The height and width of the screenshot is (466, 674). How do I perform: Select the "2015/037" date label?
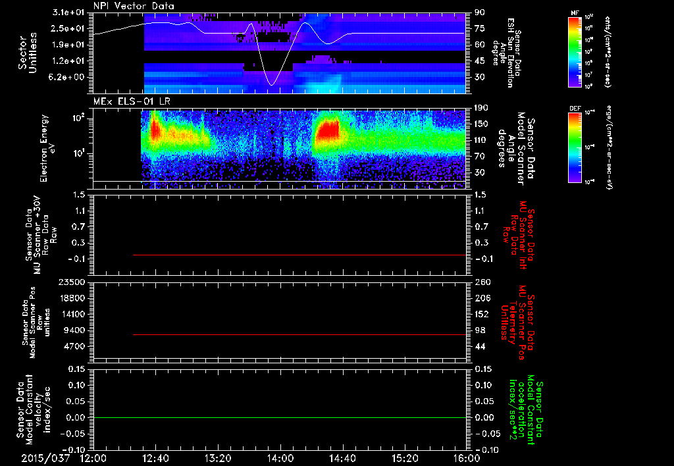click(x=45, y=458)
